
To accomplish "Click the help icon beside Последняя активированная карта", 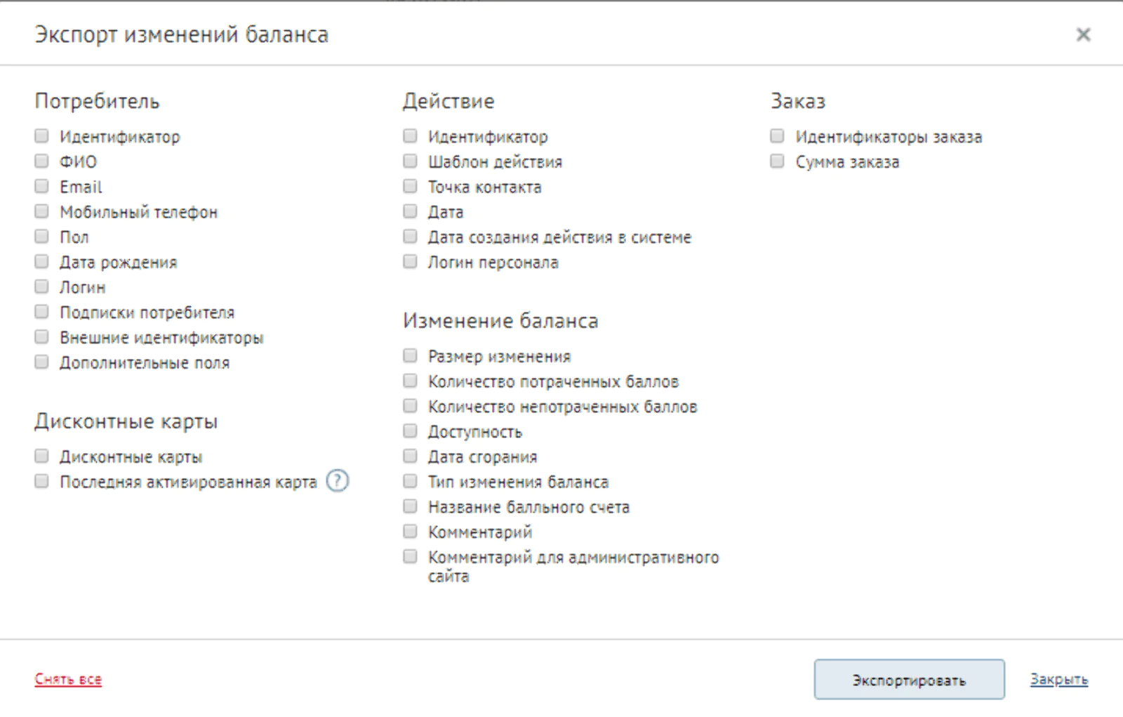I will [x=338, y=481].
